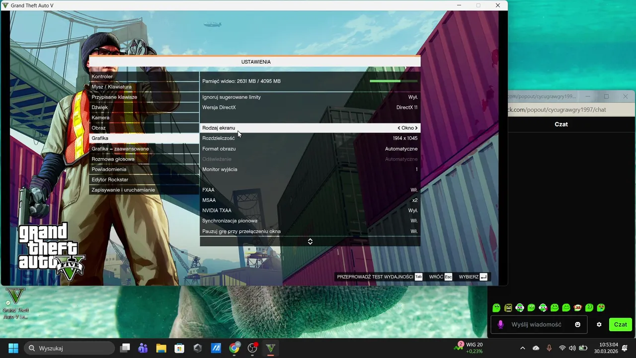Click the Wróć button
636x358 pixels.
click(440, 277)
